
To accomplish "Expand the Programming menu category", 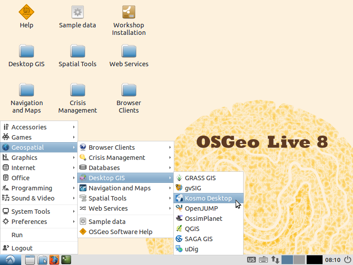I will [x=39, y=188].
